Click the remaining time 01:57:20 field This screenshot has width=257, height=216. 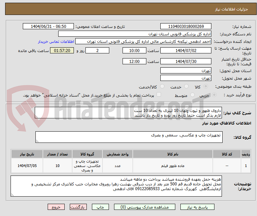62,50
